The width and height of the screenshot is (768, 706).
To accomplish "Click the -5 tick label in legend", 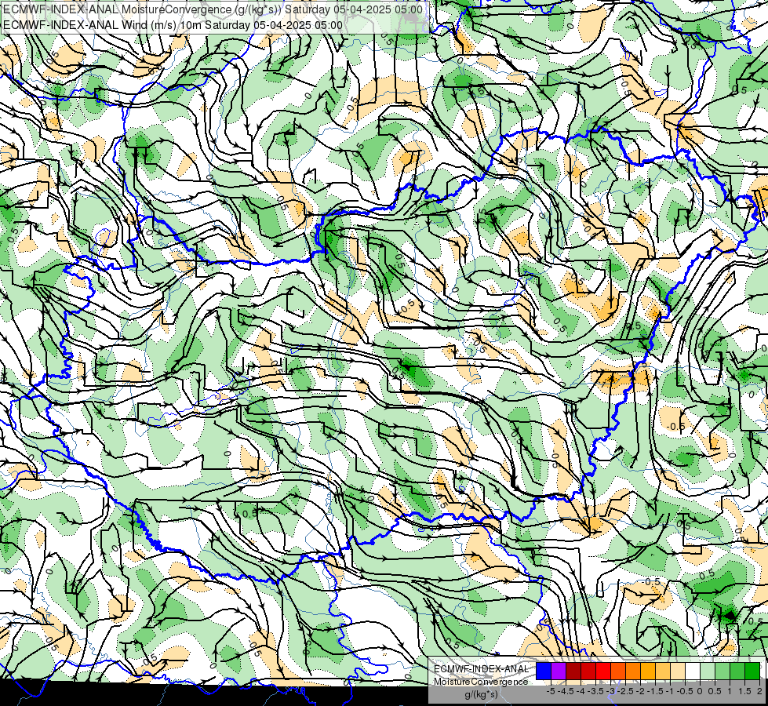I will tap(551, 691).
